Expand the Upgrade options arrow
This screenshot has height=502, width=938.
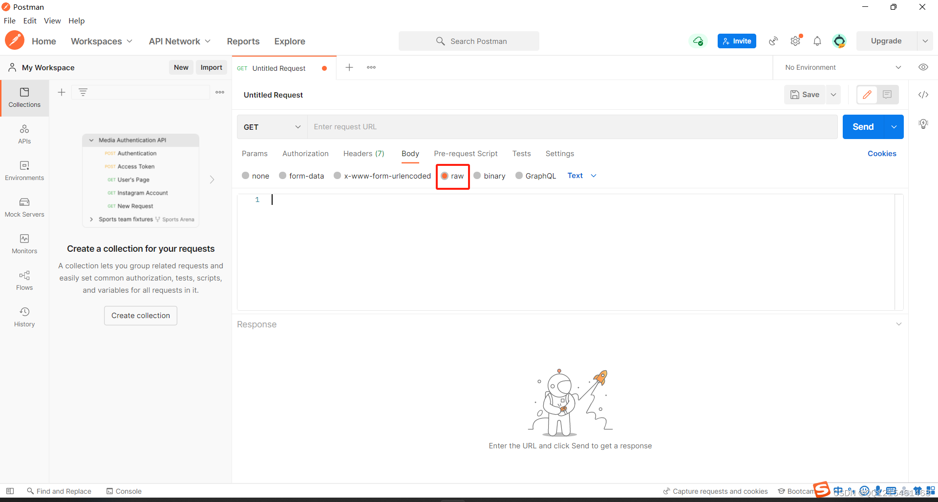tap(925, 41)
